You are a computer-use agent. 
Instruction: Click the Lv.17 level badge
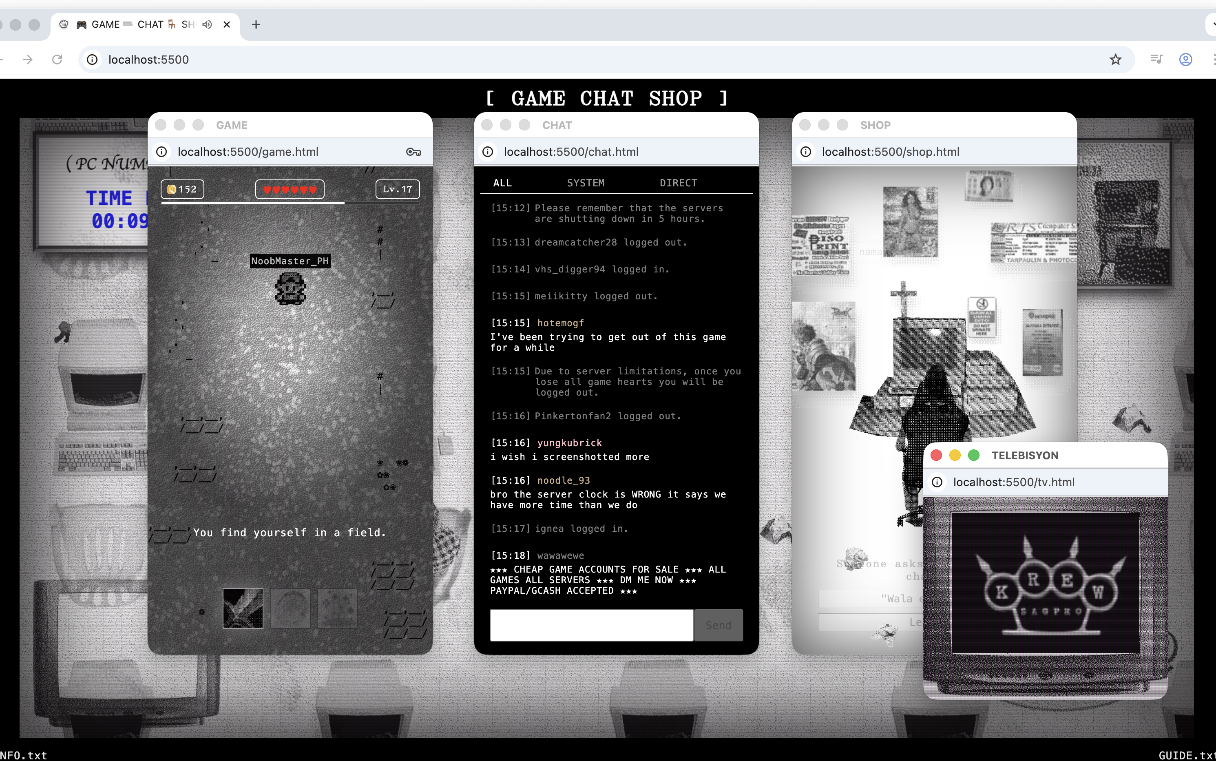coord(398,189)
